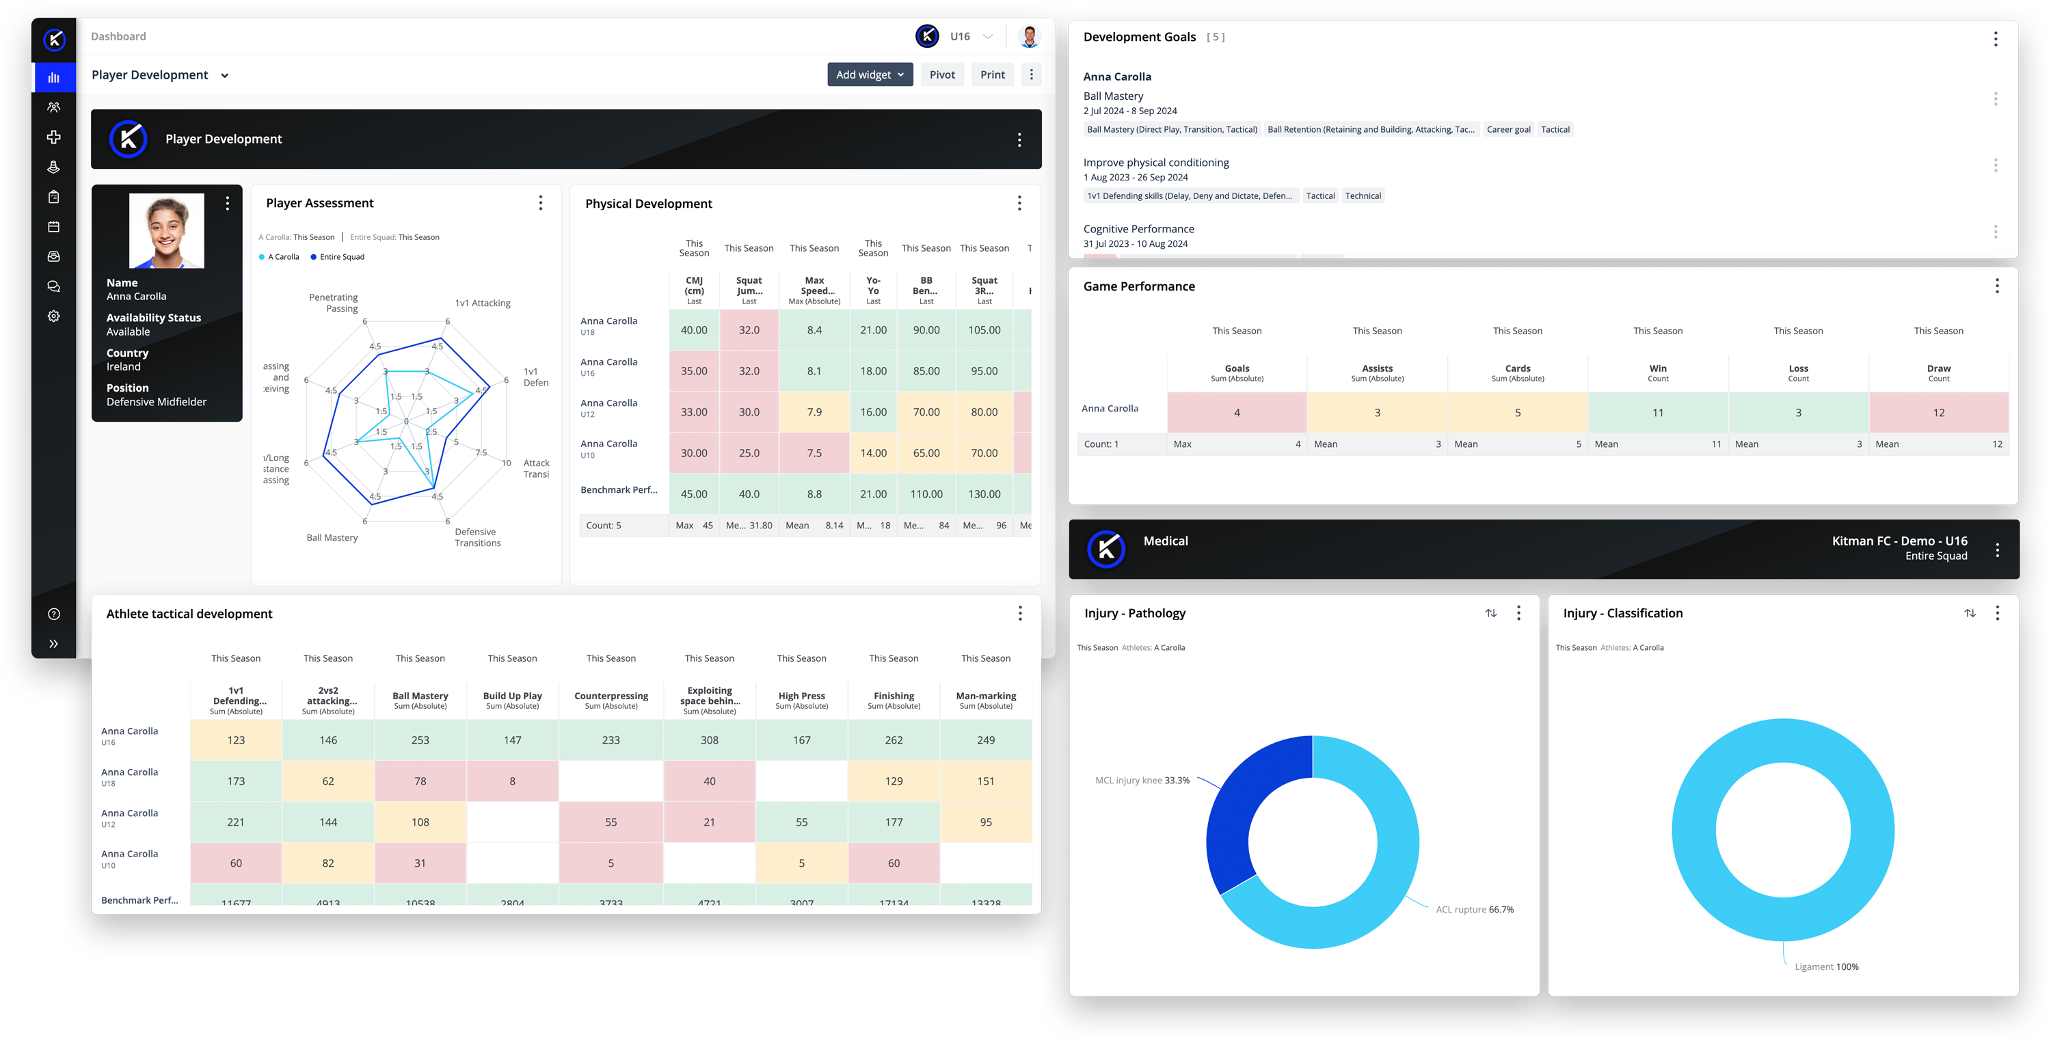Open the Physical Development widget kebab menu

[x=1019, y=204]
